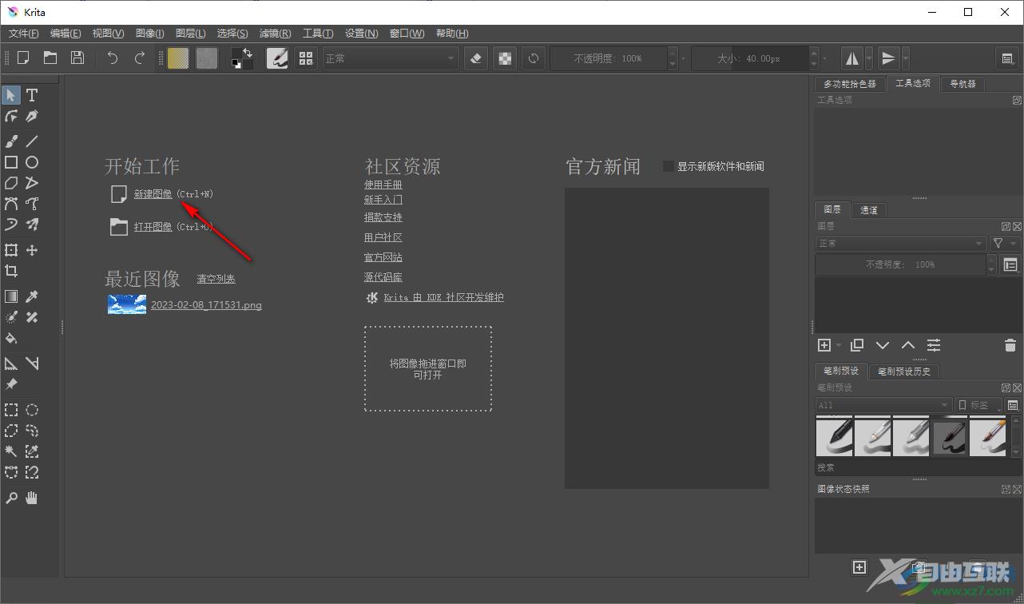This screenshot has height=604, width=1024.
Task: Open the brush preset tag (标签) button
Action: coord(978,405)
